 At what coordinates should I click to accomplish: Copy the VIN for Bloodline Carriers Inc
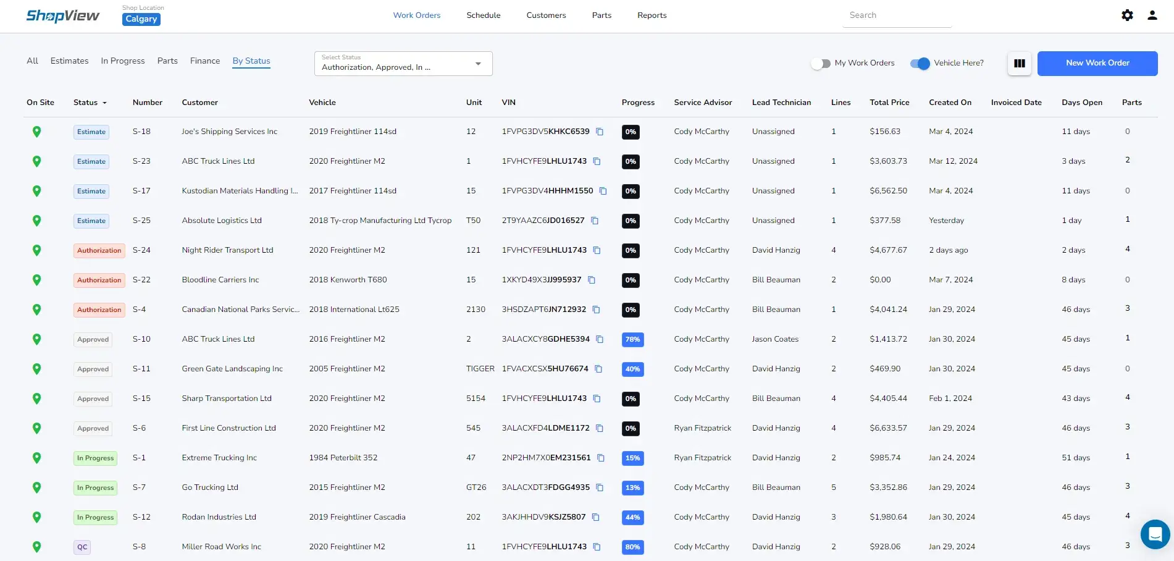[x=592, y=280]
